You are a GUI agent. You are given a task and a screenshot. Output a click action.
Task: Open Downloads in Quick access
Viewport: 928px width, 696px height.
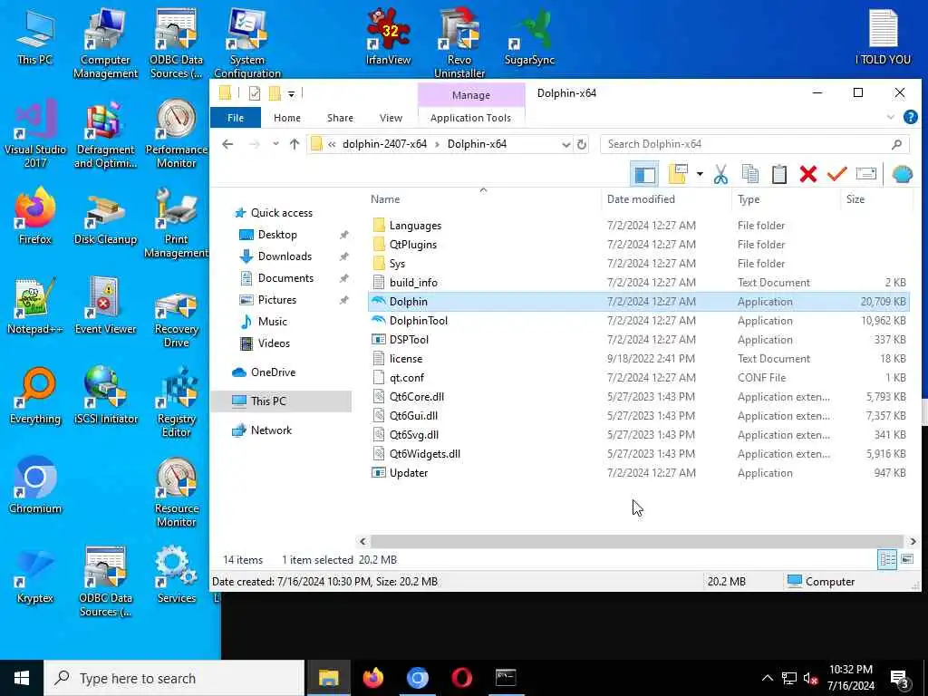coord(285,256)
